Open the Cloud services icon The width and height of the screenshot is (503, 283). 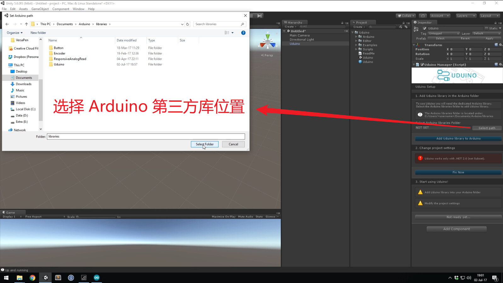tap(423, 16)
